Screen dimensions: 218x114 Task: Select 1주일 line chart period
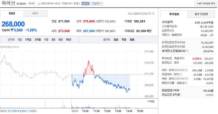pos(28,39)
